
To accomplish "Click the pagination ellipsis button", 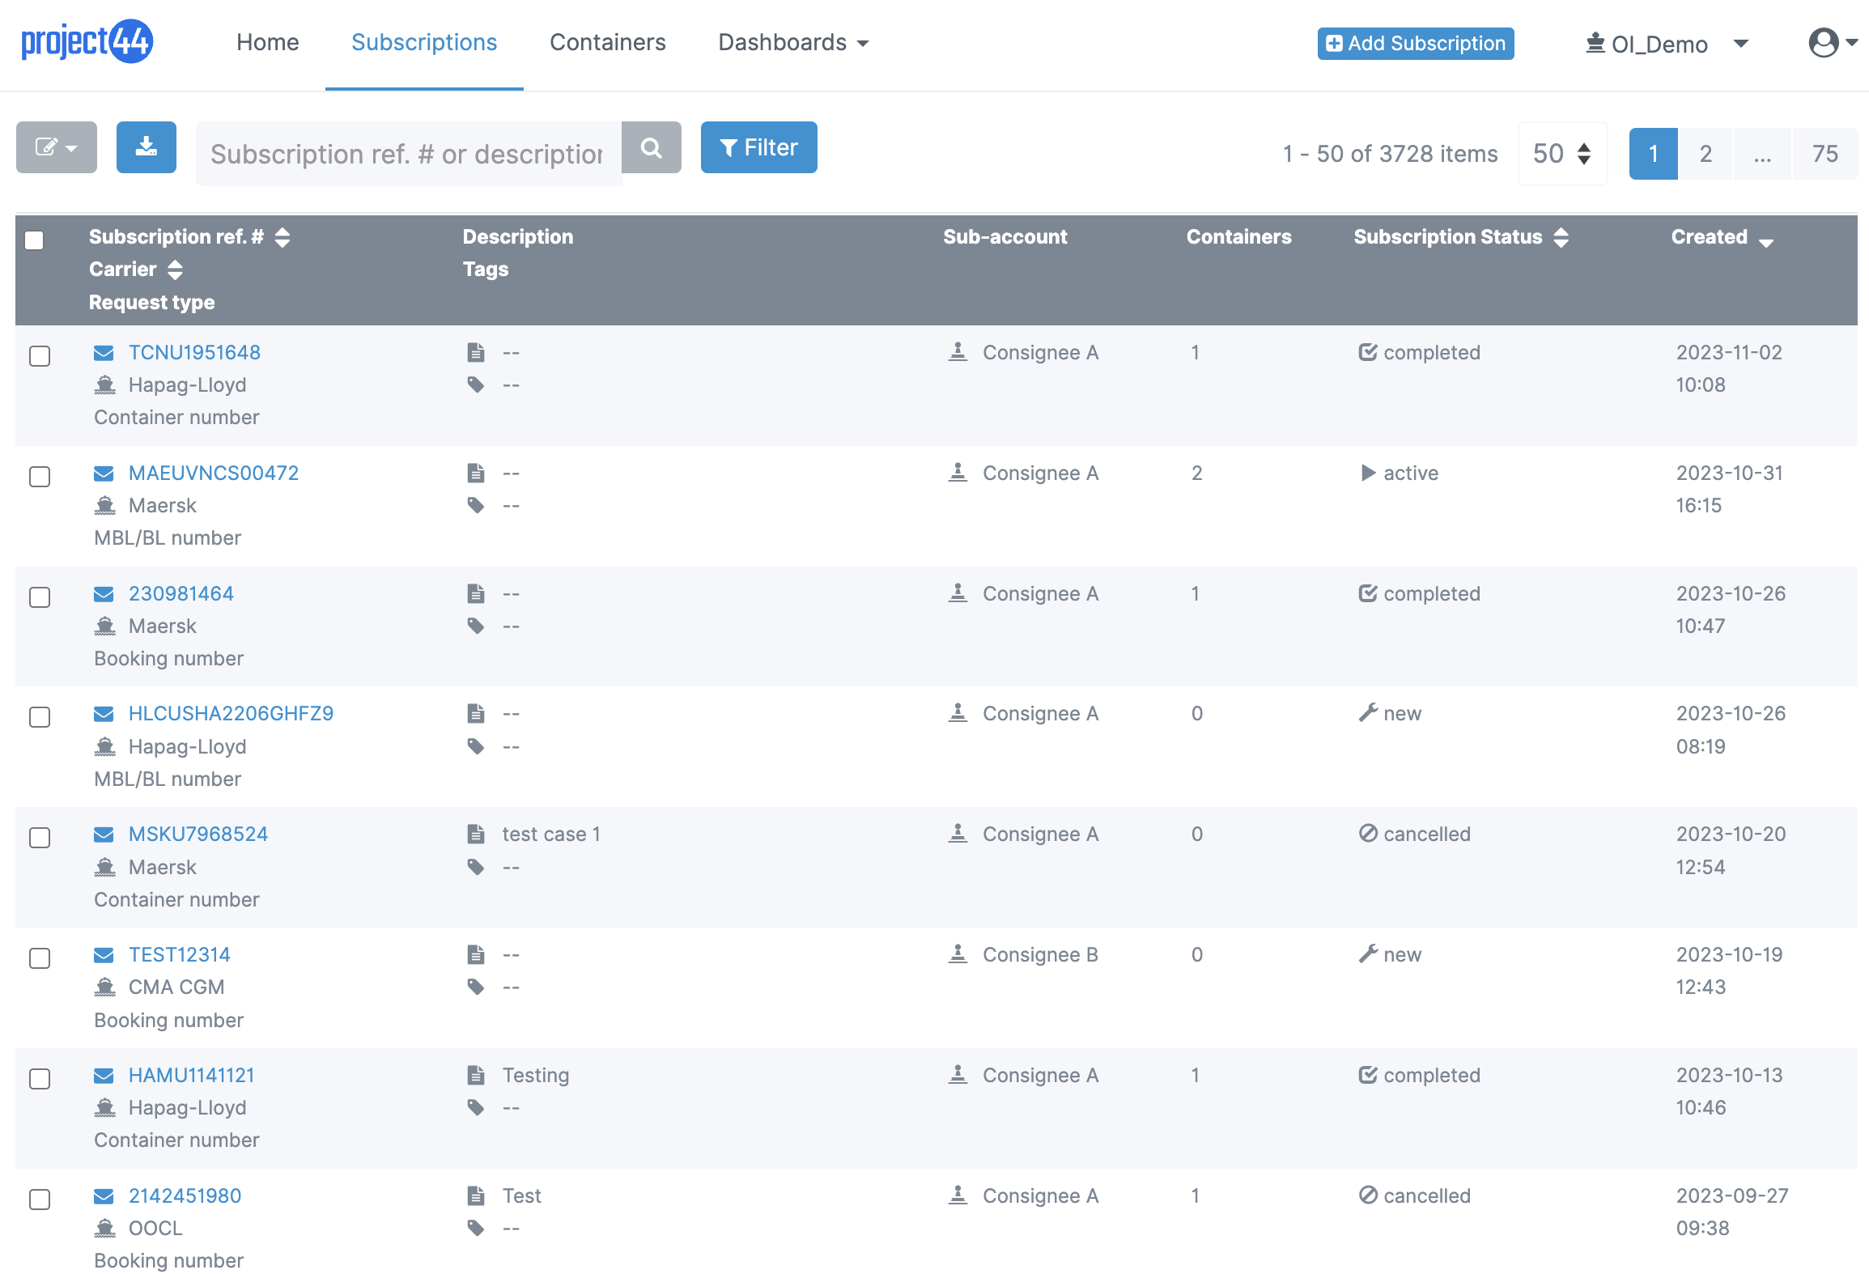I will [x=1762, y=154].
